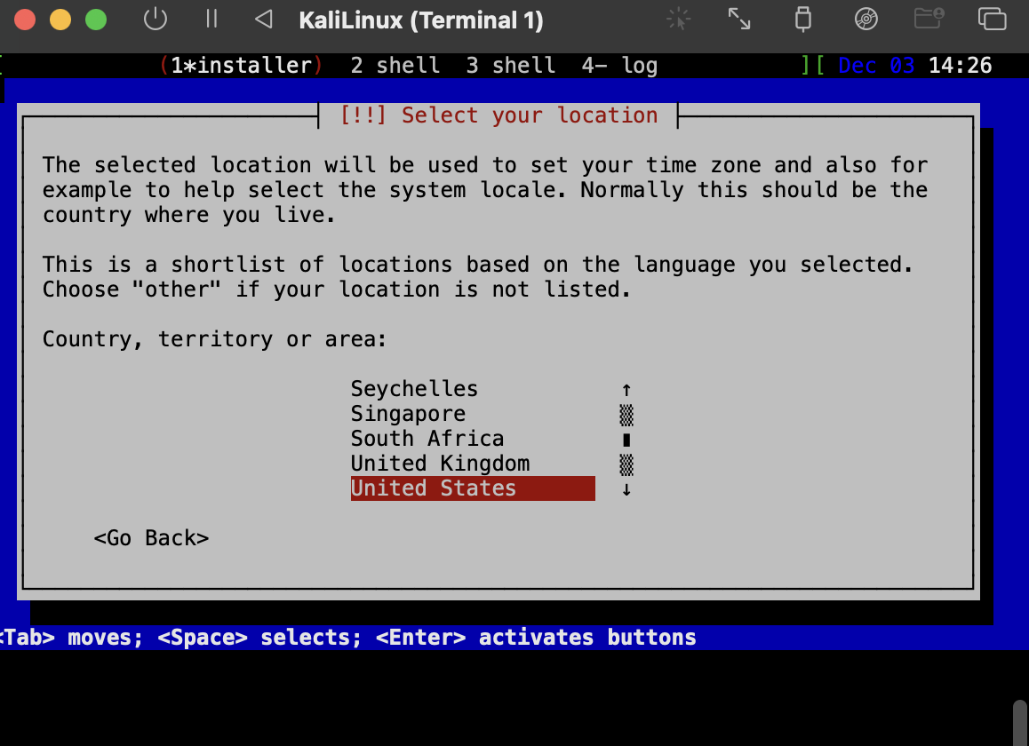This screenshot has width=1029, height=746.
Task: Open the shared folders icon
Action: pyautogui.click(x=929, y=19)
